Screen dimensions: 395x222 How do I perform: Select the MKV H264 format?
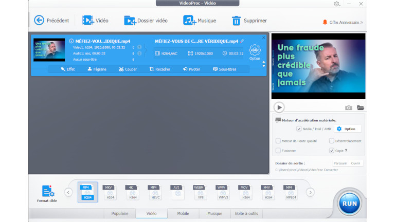110,192
